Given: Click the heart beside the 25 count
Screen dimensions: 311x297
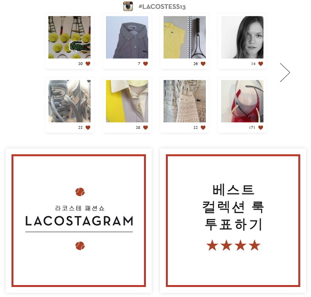Looking at the screenshot, I should pos(88,127).
